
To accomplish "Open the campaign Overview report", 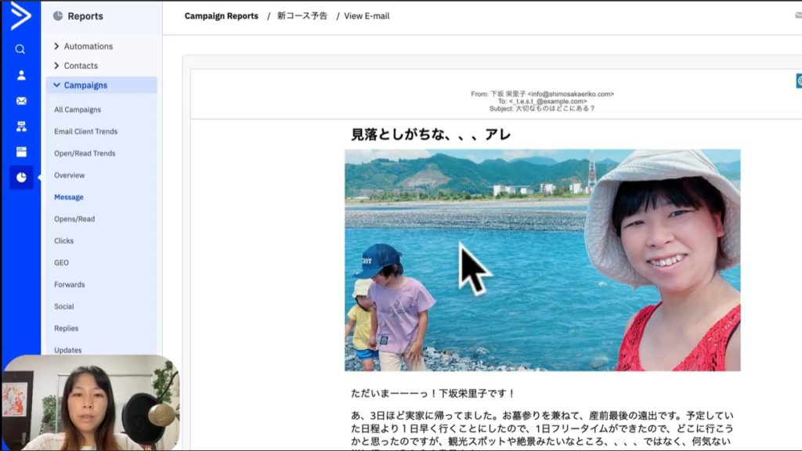I will tap(70, 175).
